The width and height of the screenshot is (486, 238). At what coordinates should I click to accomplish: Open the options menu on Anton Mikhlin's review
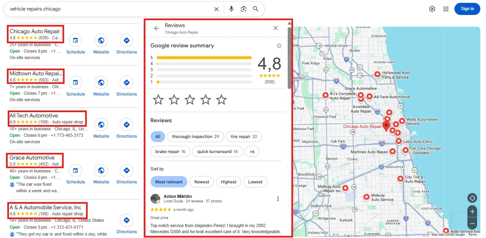tap(278, 199)
